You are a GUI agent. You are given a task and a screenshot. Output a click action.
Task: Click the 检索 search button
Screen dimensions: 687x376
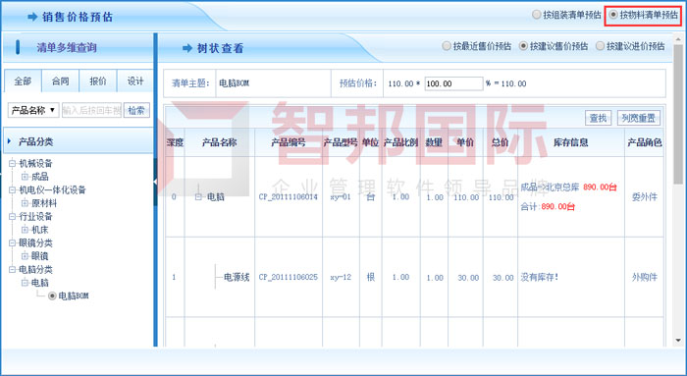[x=136, y=110]
